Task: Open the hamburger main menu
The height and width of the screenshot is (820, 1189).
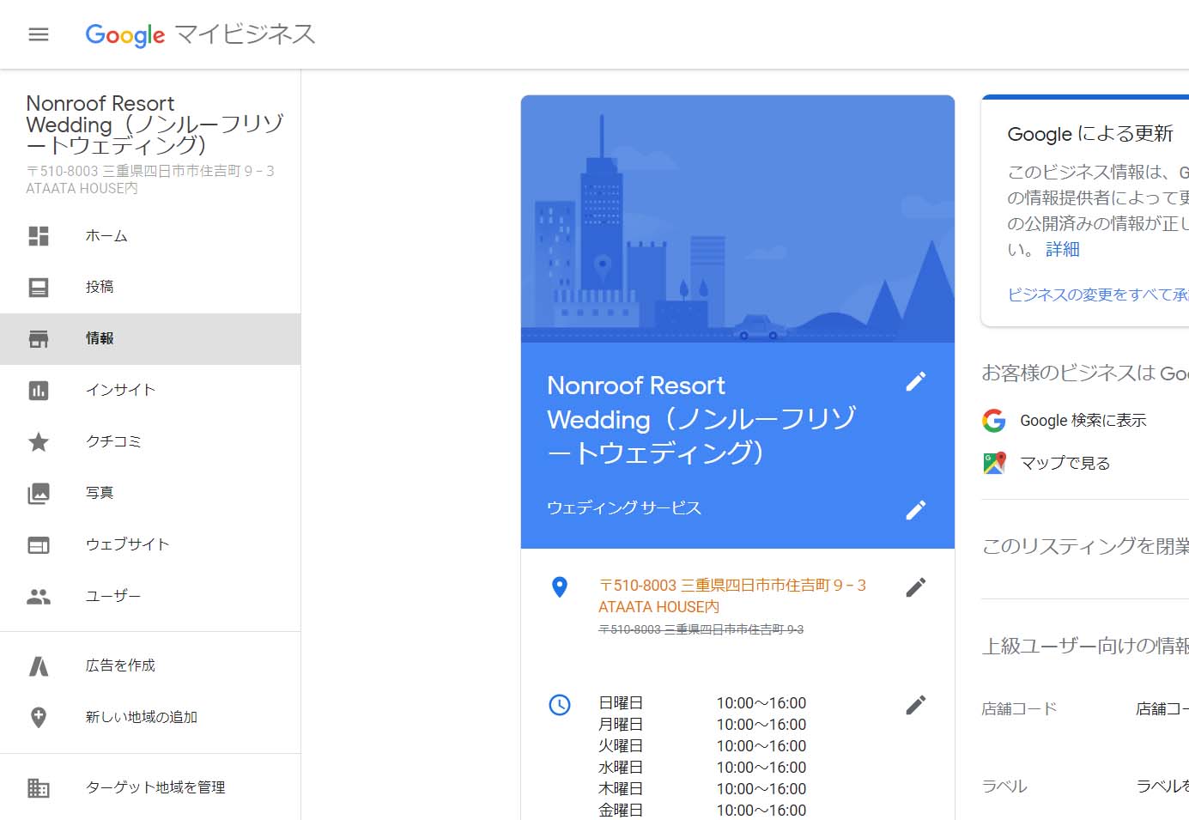Action: (39, 34)
